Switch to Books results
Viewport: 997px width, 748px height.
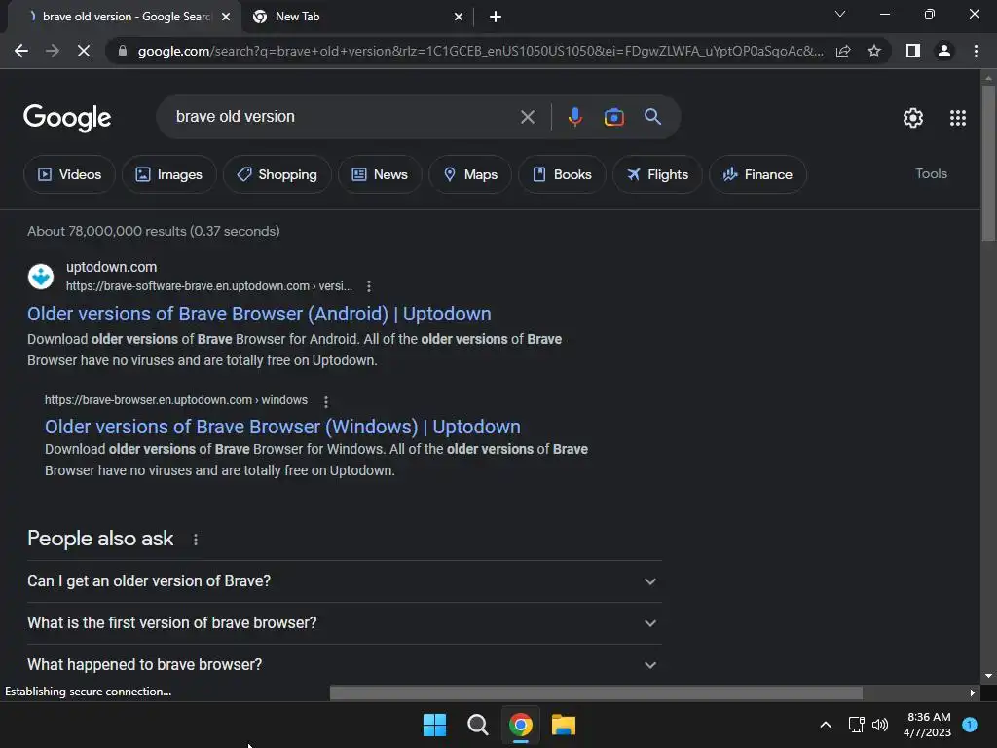[562, 174]
